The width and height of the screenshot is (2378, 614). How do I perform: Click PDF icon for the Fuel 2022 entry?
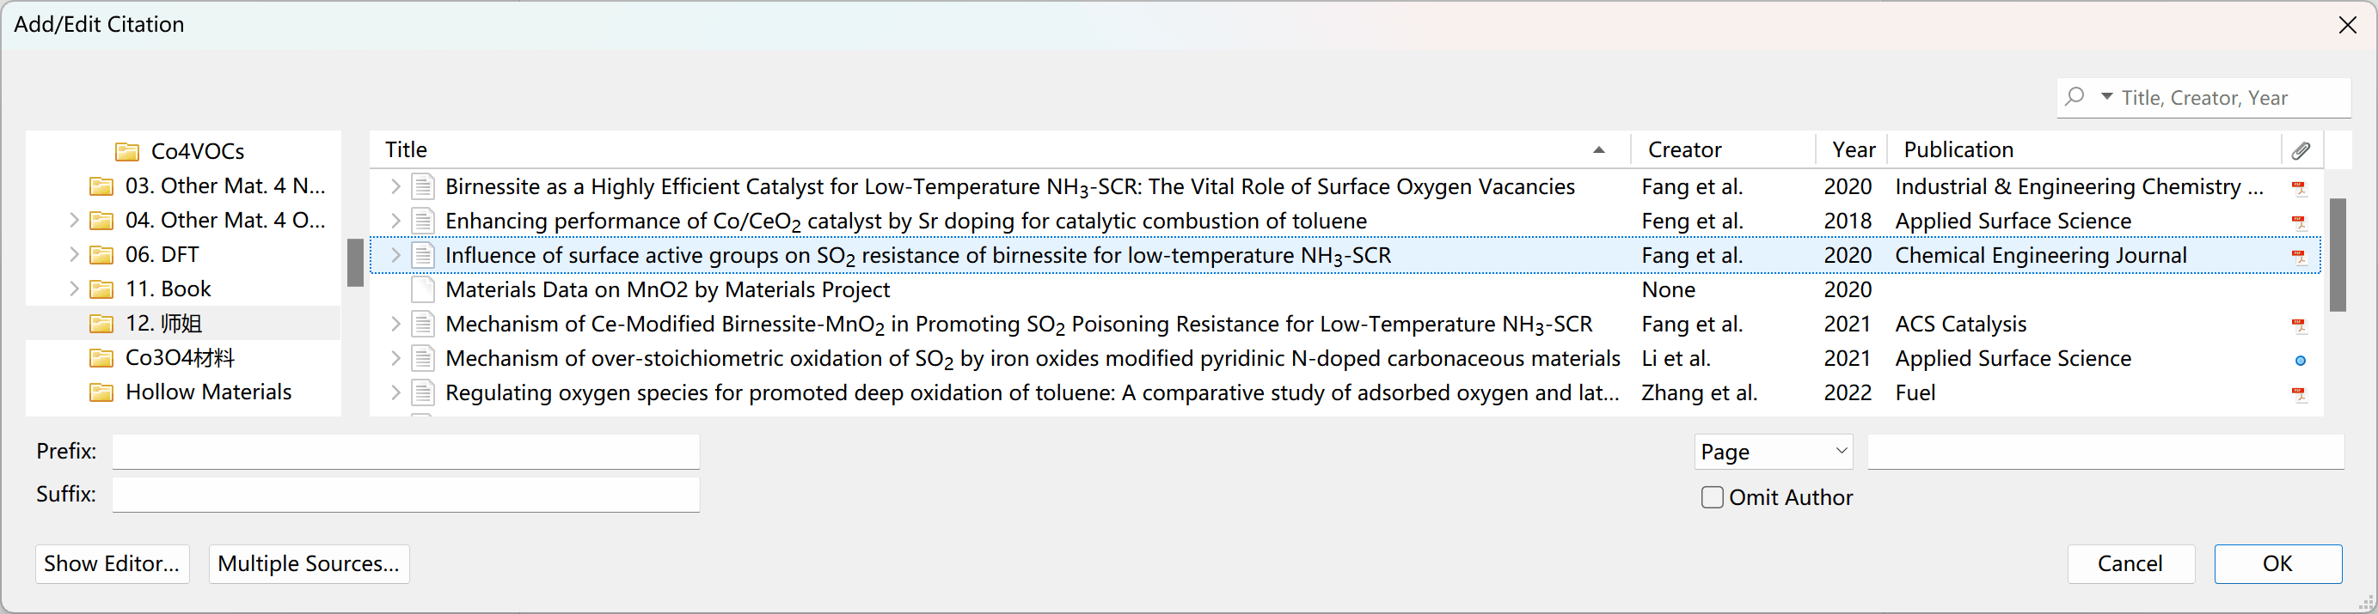tap(2299, 394)
